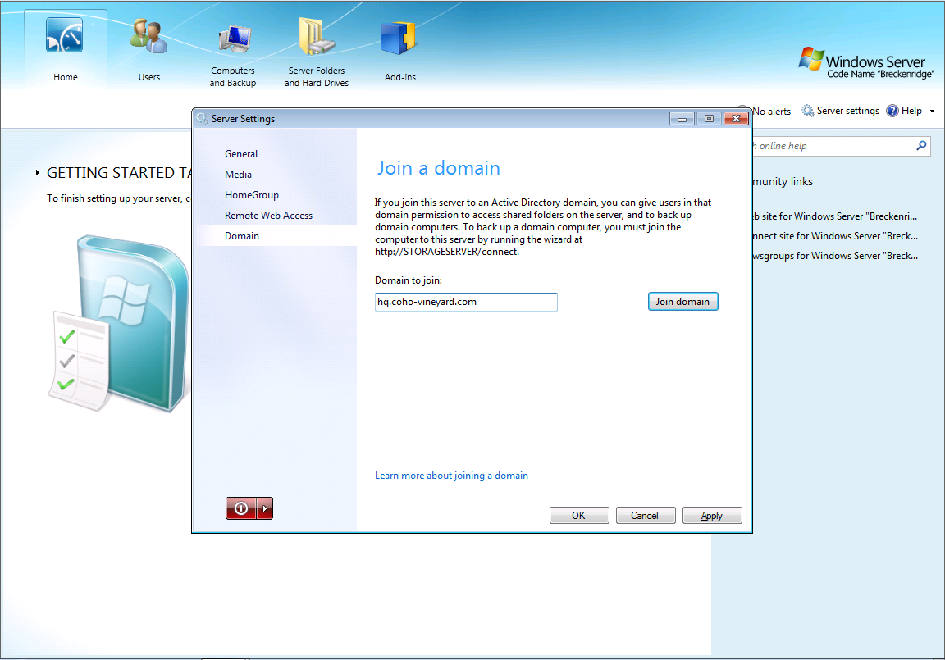Viewport: 945px width, 660px height.
Task: Select General in Server Settings
Action: (241, 154)
